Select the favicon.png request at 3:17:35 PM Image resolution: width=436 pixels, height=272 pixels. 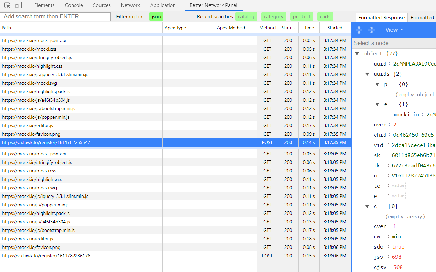(x=175, y=134)
